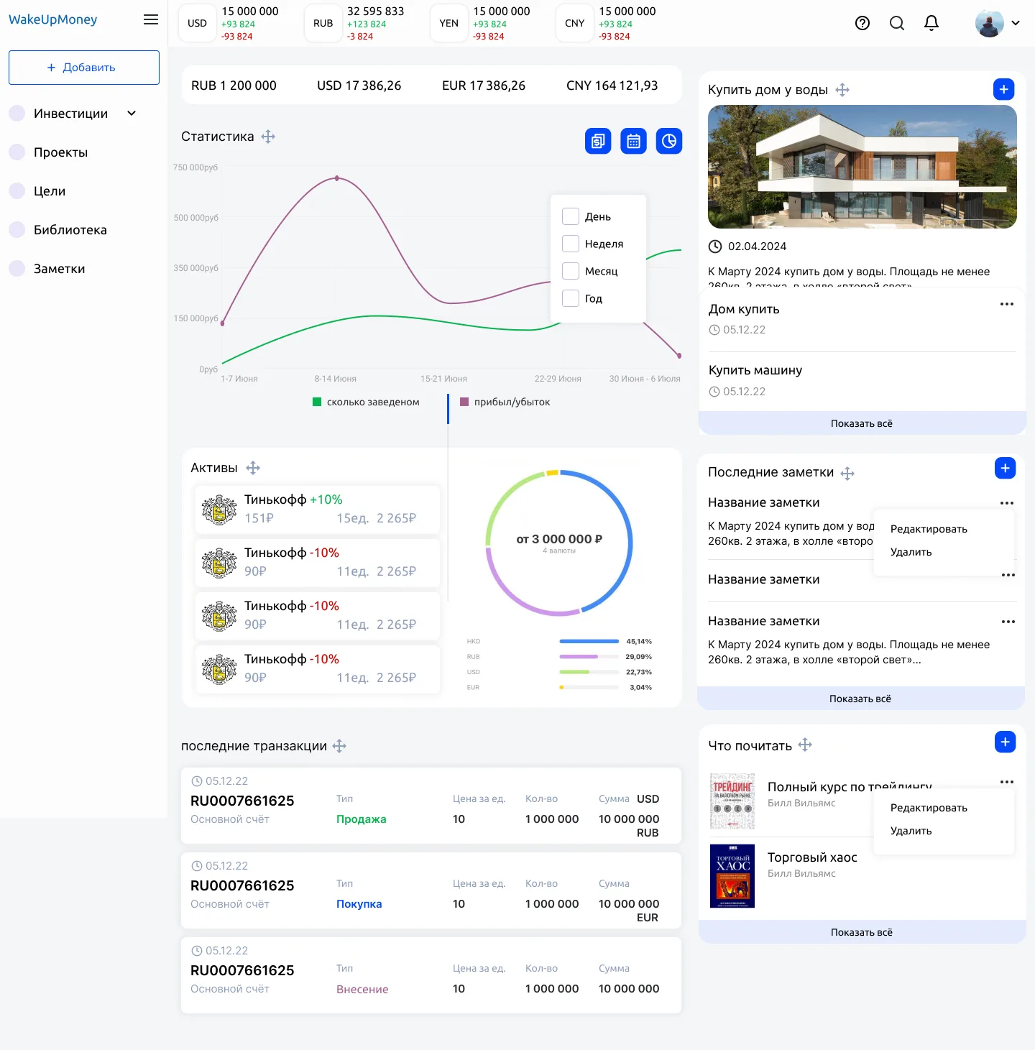Open the calendar filter in Статистика

[x=633, y=141]
